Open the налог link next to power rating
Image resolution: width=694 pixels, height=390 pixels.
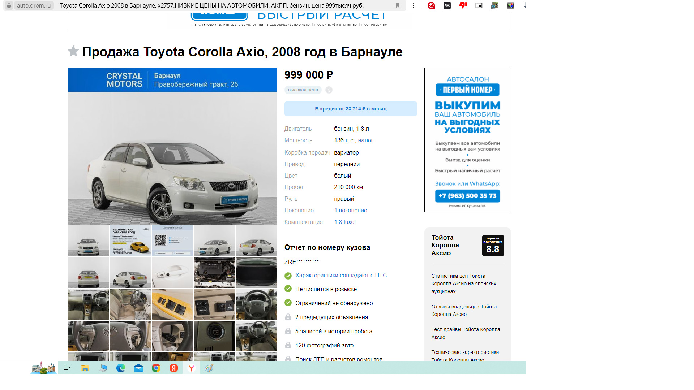[x=366, y=140]
